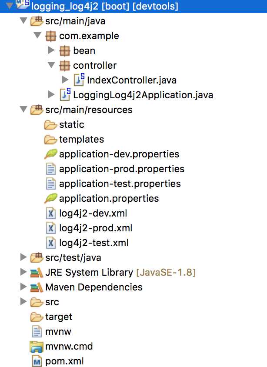Select the src/main/resources label
Viewport: 267px width, 367px height.
coord(89,110)
